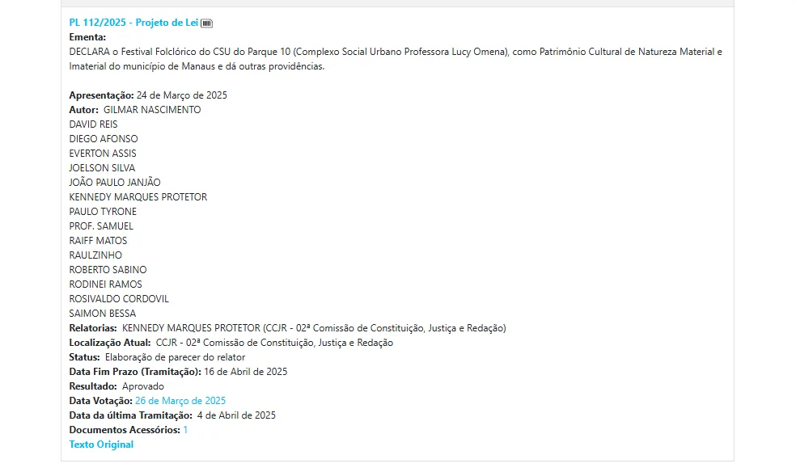Click the Resultado value Aprovado
The height and width of the screenshot is (472, 796).
[143, 386]
